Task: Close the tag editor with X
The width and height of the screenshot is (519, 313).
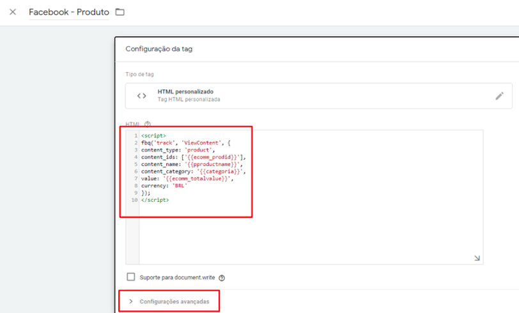Action: point(13,12)
